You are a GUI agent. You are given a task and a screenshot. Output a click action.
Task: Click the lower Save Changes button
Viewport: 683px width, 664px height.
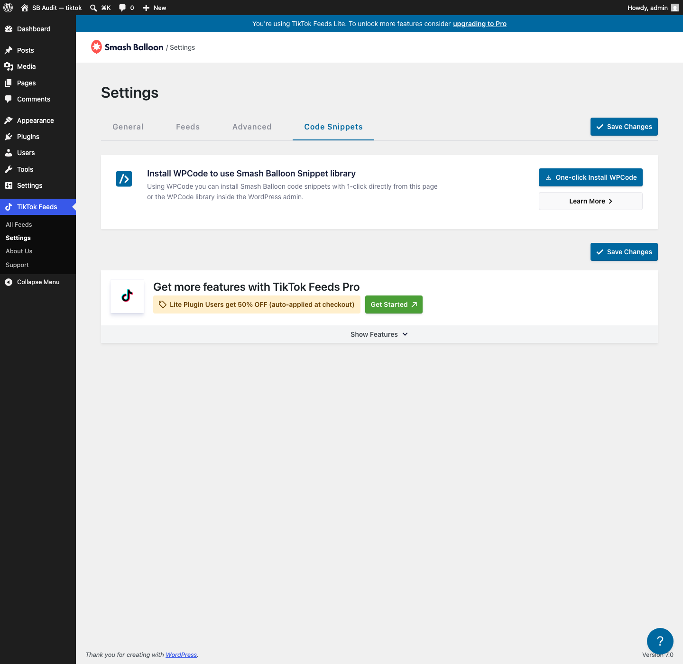[624, 252]
